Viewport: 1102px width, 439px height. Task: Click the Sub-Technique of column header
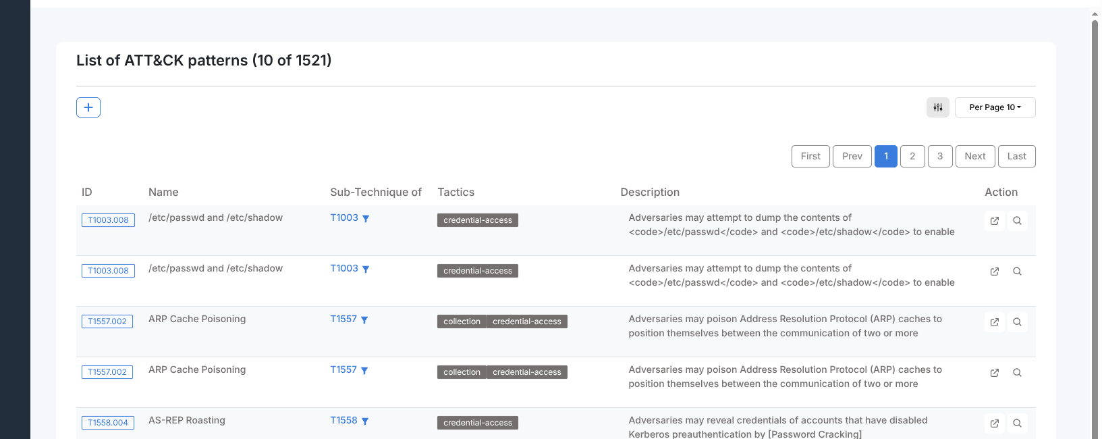(x=376, y=192)
